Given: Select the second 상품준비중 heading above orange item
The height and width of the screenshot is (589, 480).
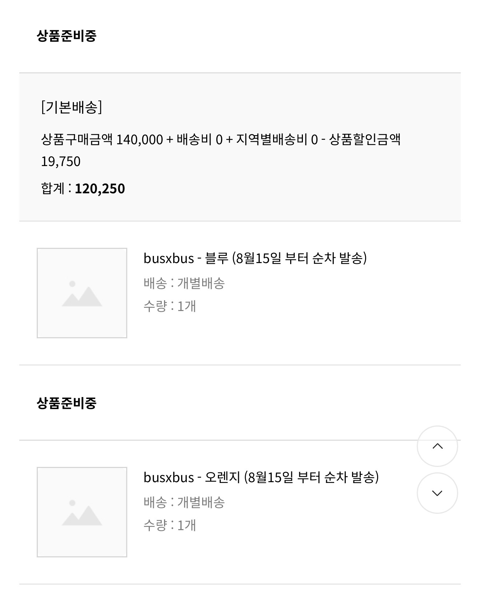Looking at the screenshot, I should pyautogui.click(x=67, y=403).
